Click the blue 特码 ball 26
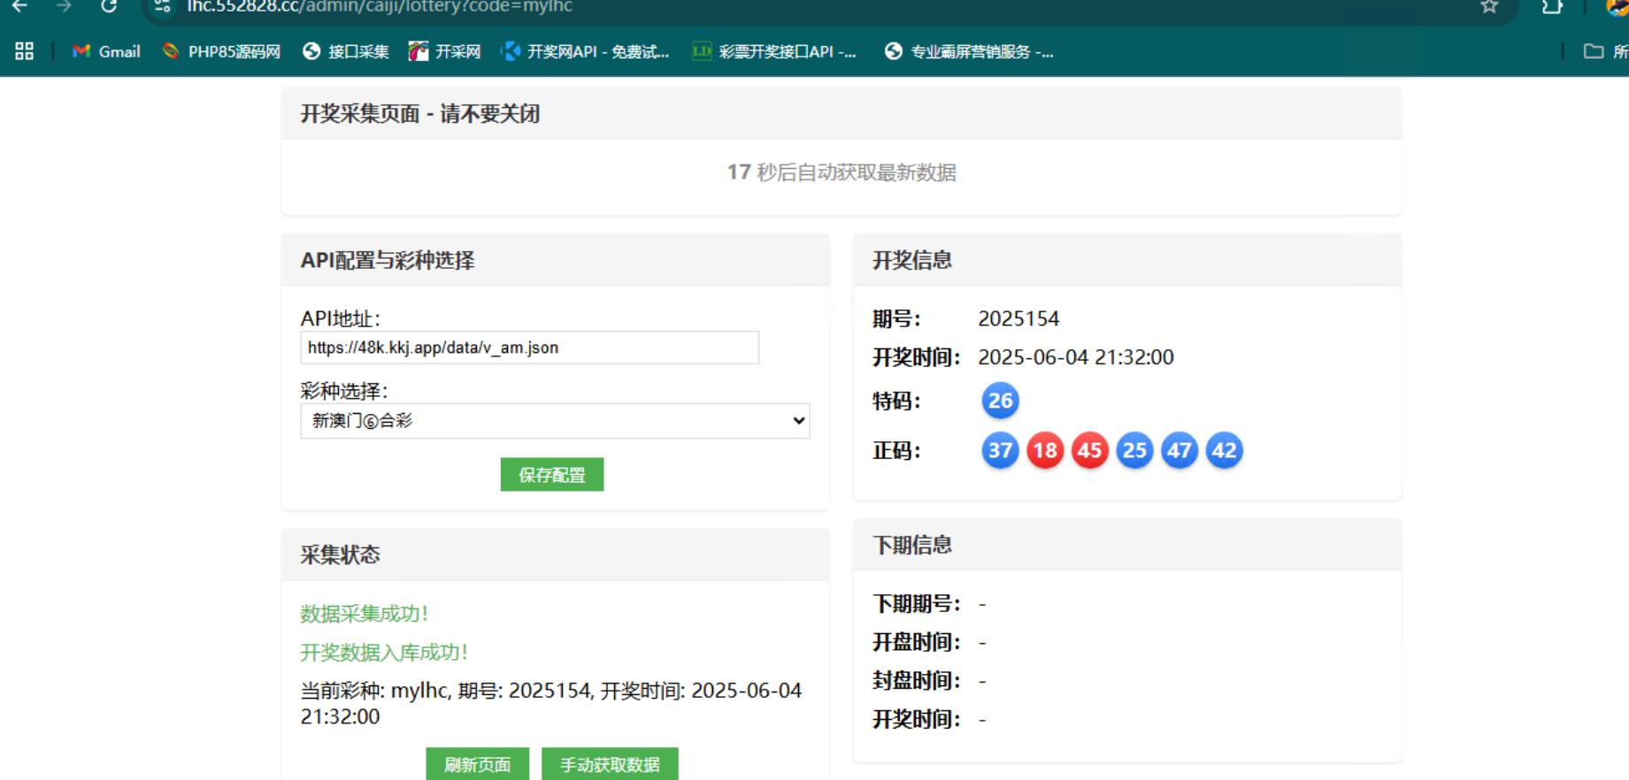The width and height of the screenshot is (1629, 780). pyautogui.click(x=1000, y=401)
